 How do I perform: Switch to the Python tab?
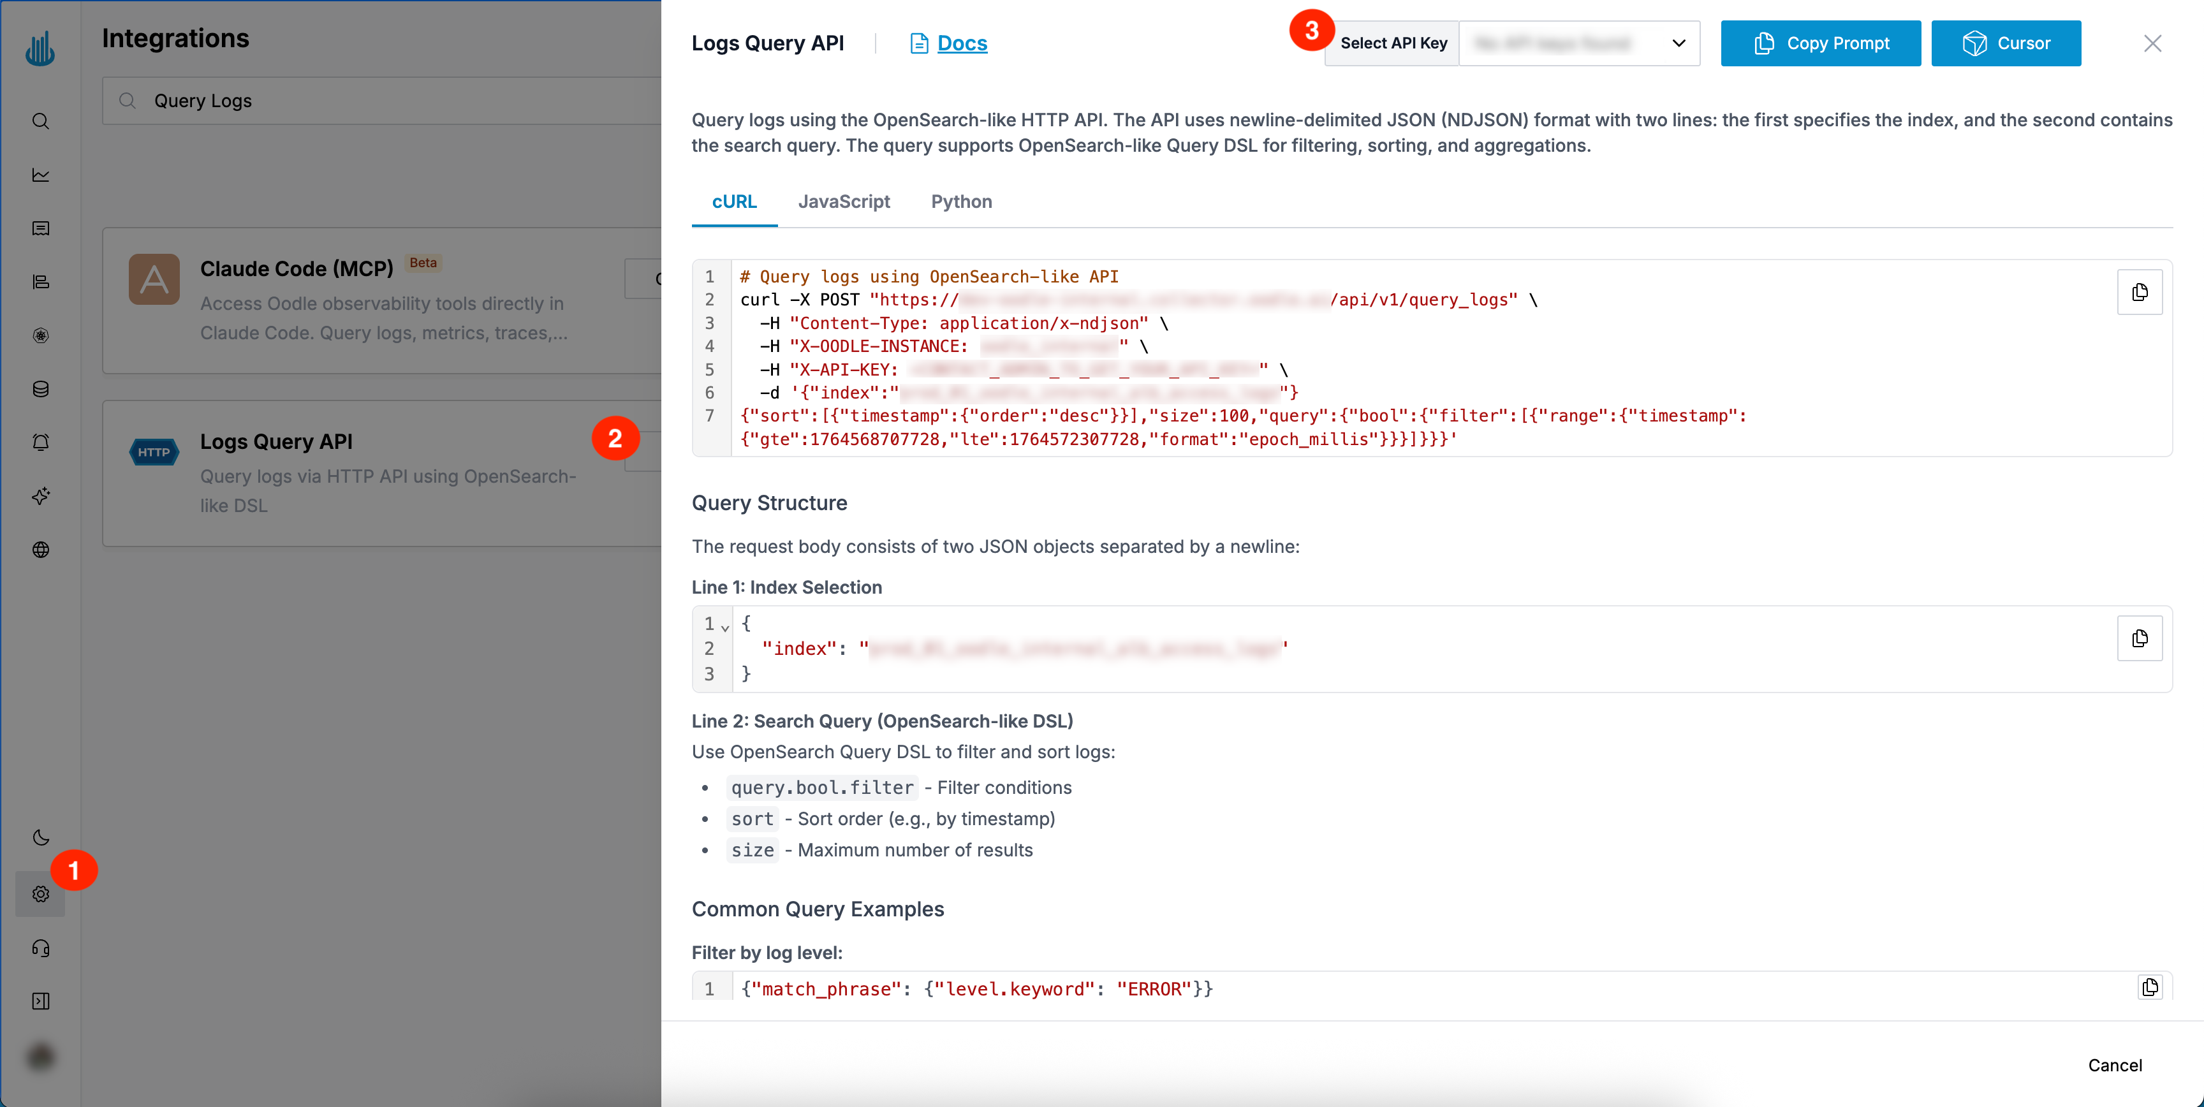click(961, 202)
